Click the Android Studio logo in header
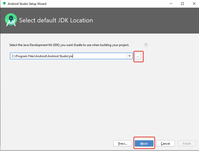Screen dimensions: 199x151 (11, 20)
